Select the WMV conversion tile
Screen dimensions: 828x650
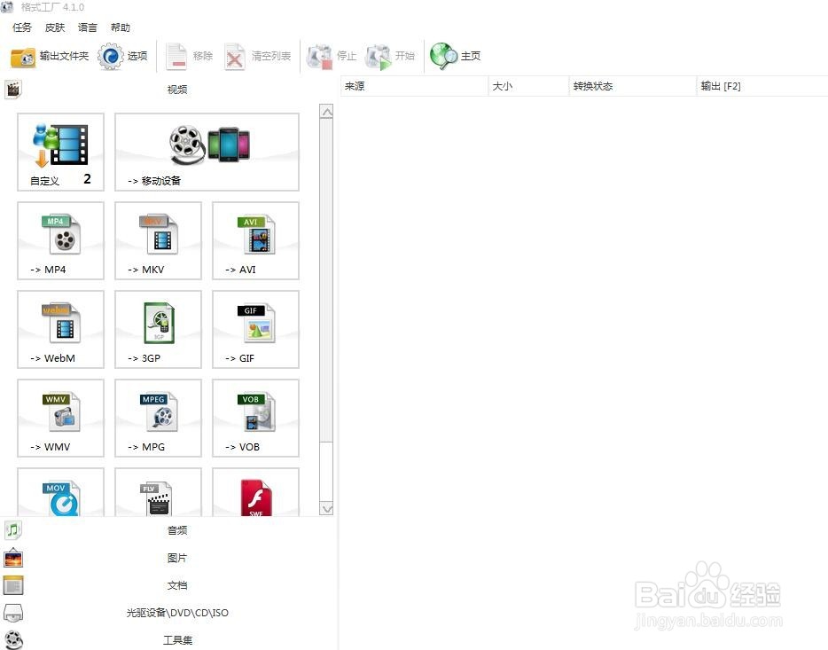tap(61, 419)
